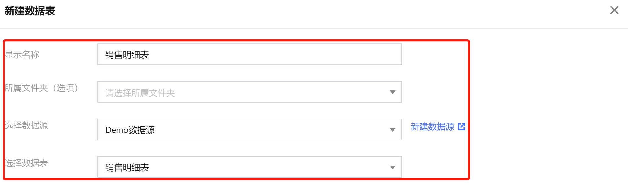This screenshot has height=185, width=628.
Task: Click the 销售明细表 text in display name field
Action: pyautogui.click(x=127, y=55)
